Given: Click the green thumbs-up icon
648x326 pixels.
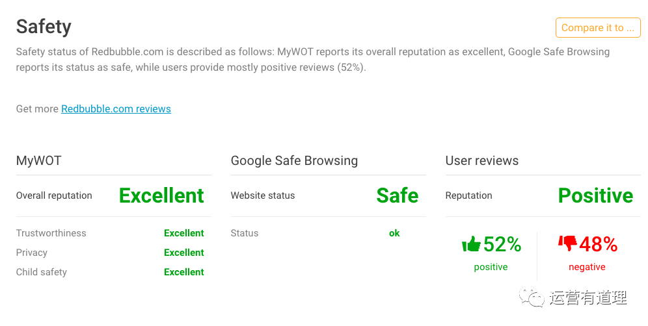Looking at the screenshot, I should click(471, 244).
